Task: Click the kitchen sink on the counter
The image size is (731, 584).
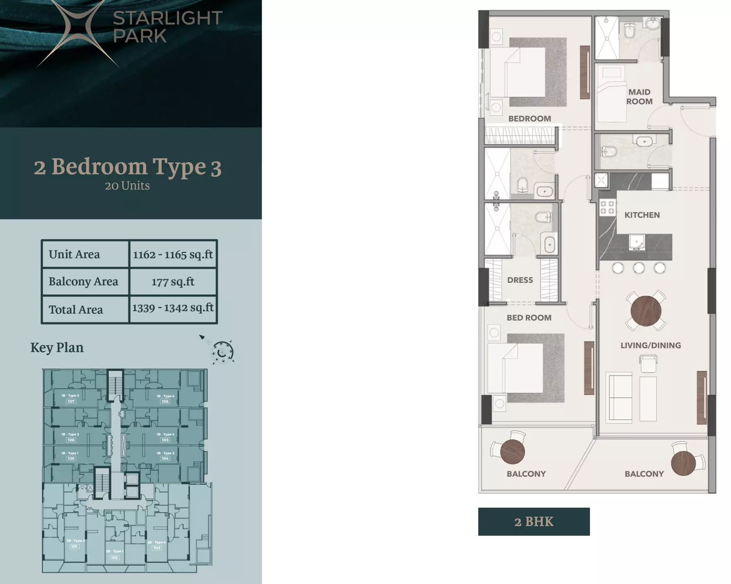Action: [x=636, y=242]
